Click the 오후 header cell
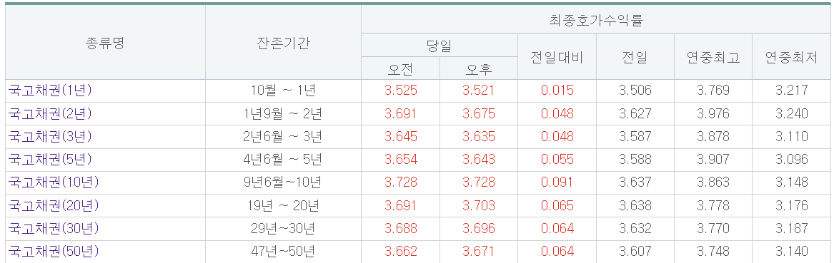 pos(479,69)
